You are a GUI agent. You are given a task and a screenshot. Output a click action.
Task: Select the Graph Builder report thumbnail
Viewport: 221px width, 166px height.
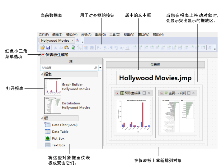pos(53,86)
